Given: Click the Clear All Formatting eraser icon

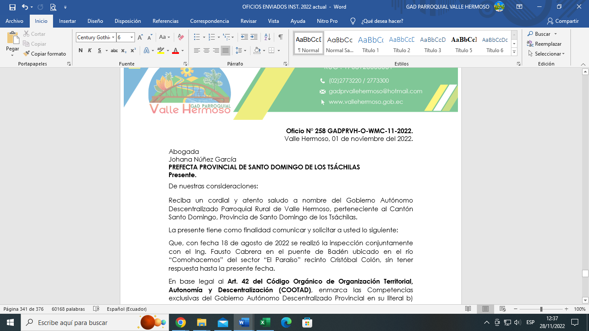Looking at the screenshot, I should (x=181, y=37).
